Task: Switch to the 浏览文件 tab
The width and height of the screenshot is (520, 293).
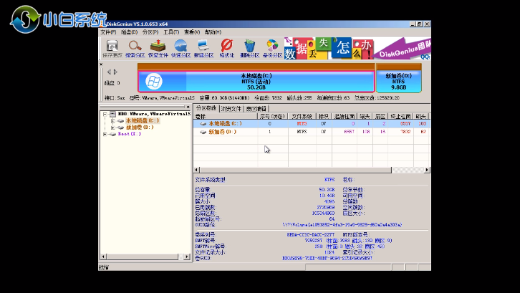Action: [x=229, y=108]
